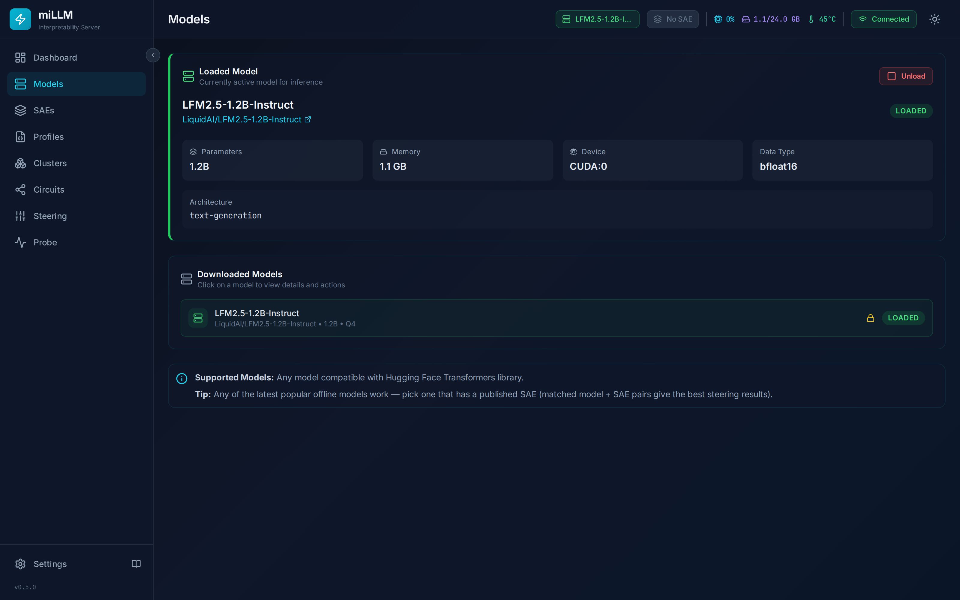Unload the loaded model

coord(906,76)
